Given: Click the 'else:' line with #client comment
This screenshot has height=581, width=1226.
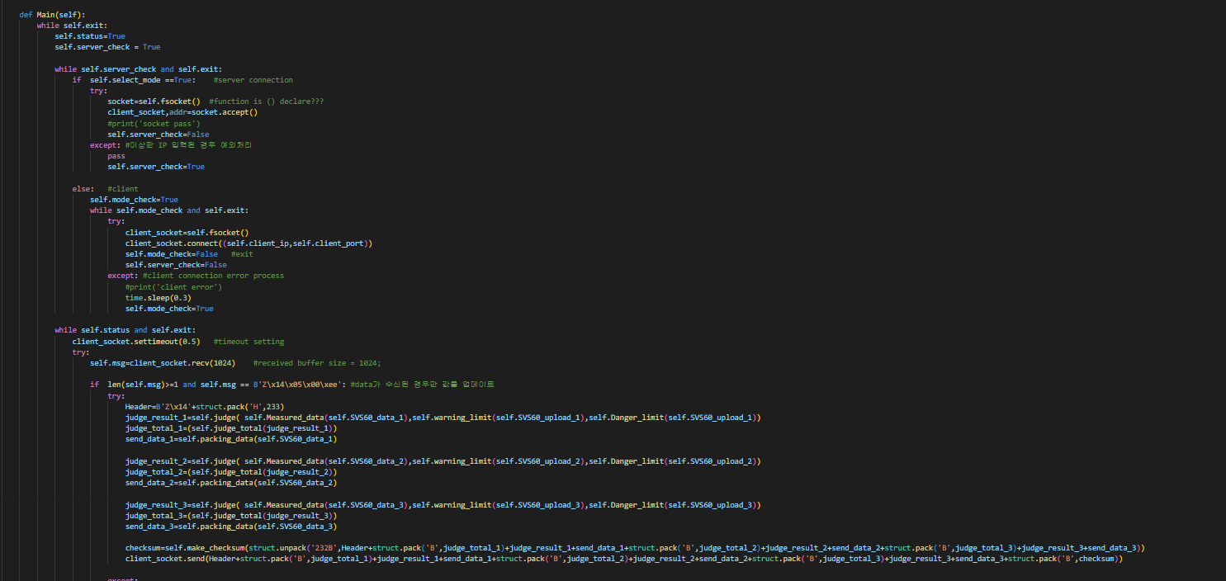Looking at the screenshot, I should pyautogui.click(x=105, y=189).
